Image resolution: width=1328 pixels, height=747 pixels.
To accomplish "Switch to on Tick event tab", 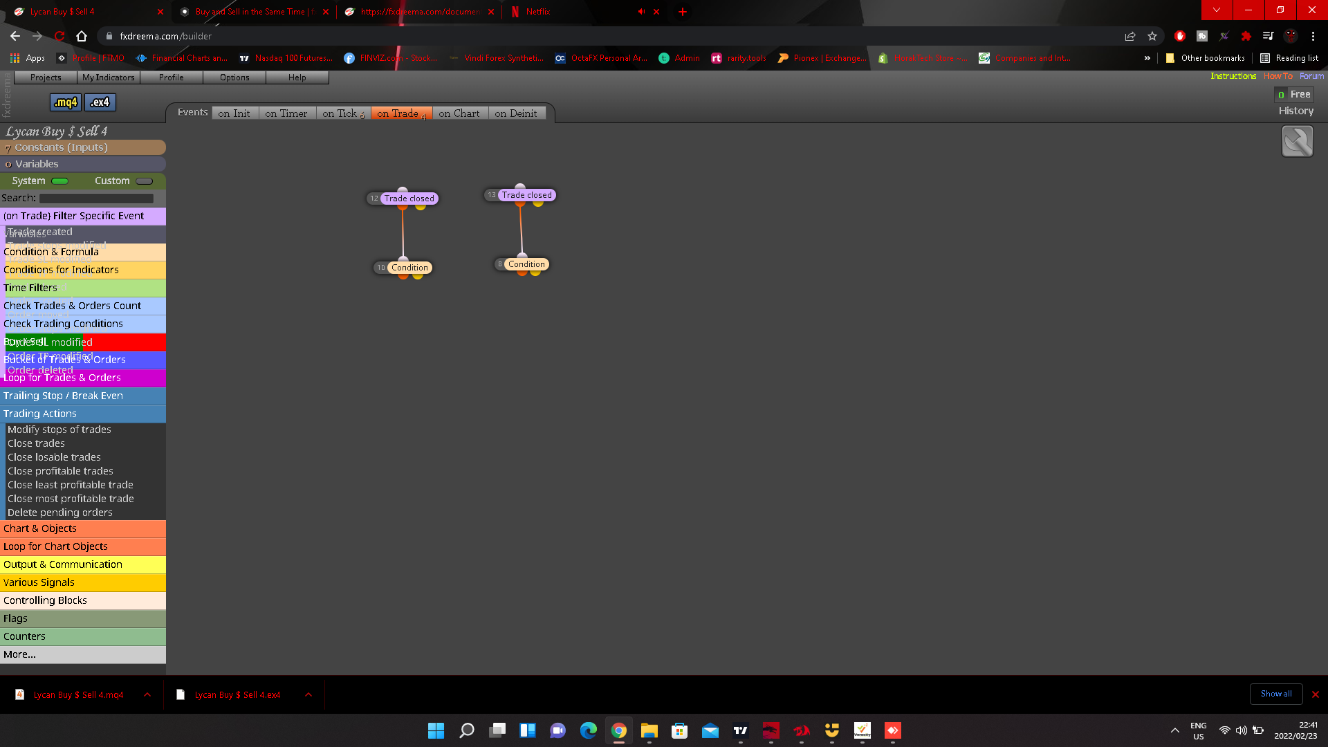I will click(344, 113).
